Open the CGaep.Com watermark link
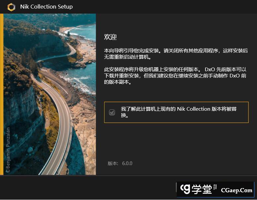 point(237,190)
